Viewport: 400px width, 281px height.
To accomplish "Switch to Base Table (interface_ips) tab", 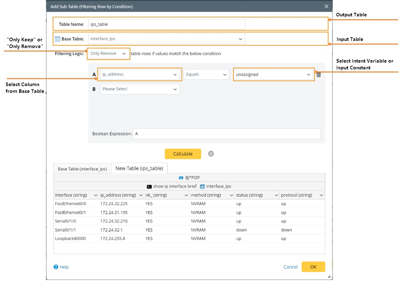I will (x=82, y=169).
